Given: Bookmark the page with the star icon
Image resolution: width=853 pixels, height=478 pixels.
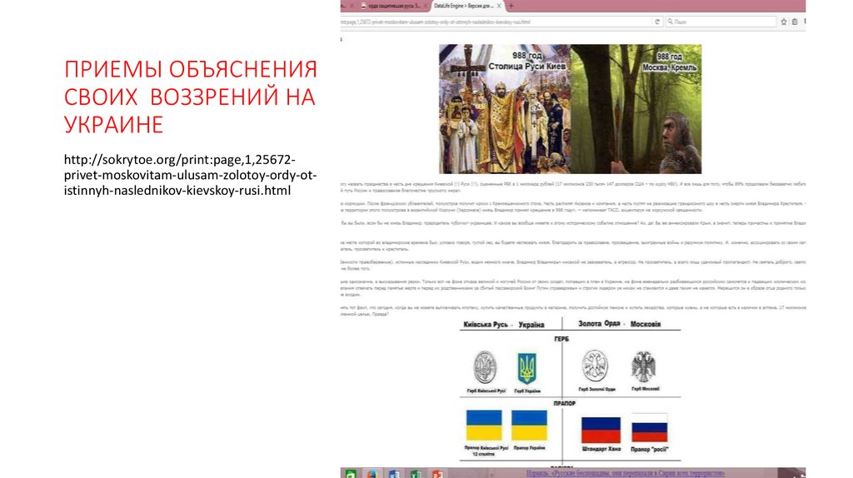Looking at the screenshot, I should tap(784, 22).
